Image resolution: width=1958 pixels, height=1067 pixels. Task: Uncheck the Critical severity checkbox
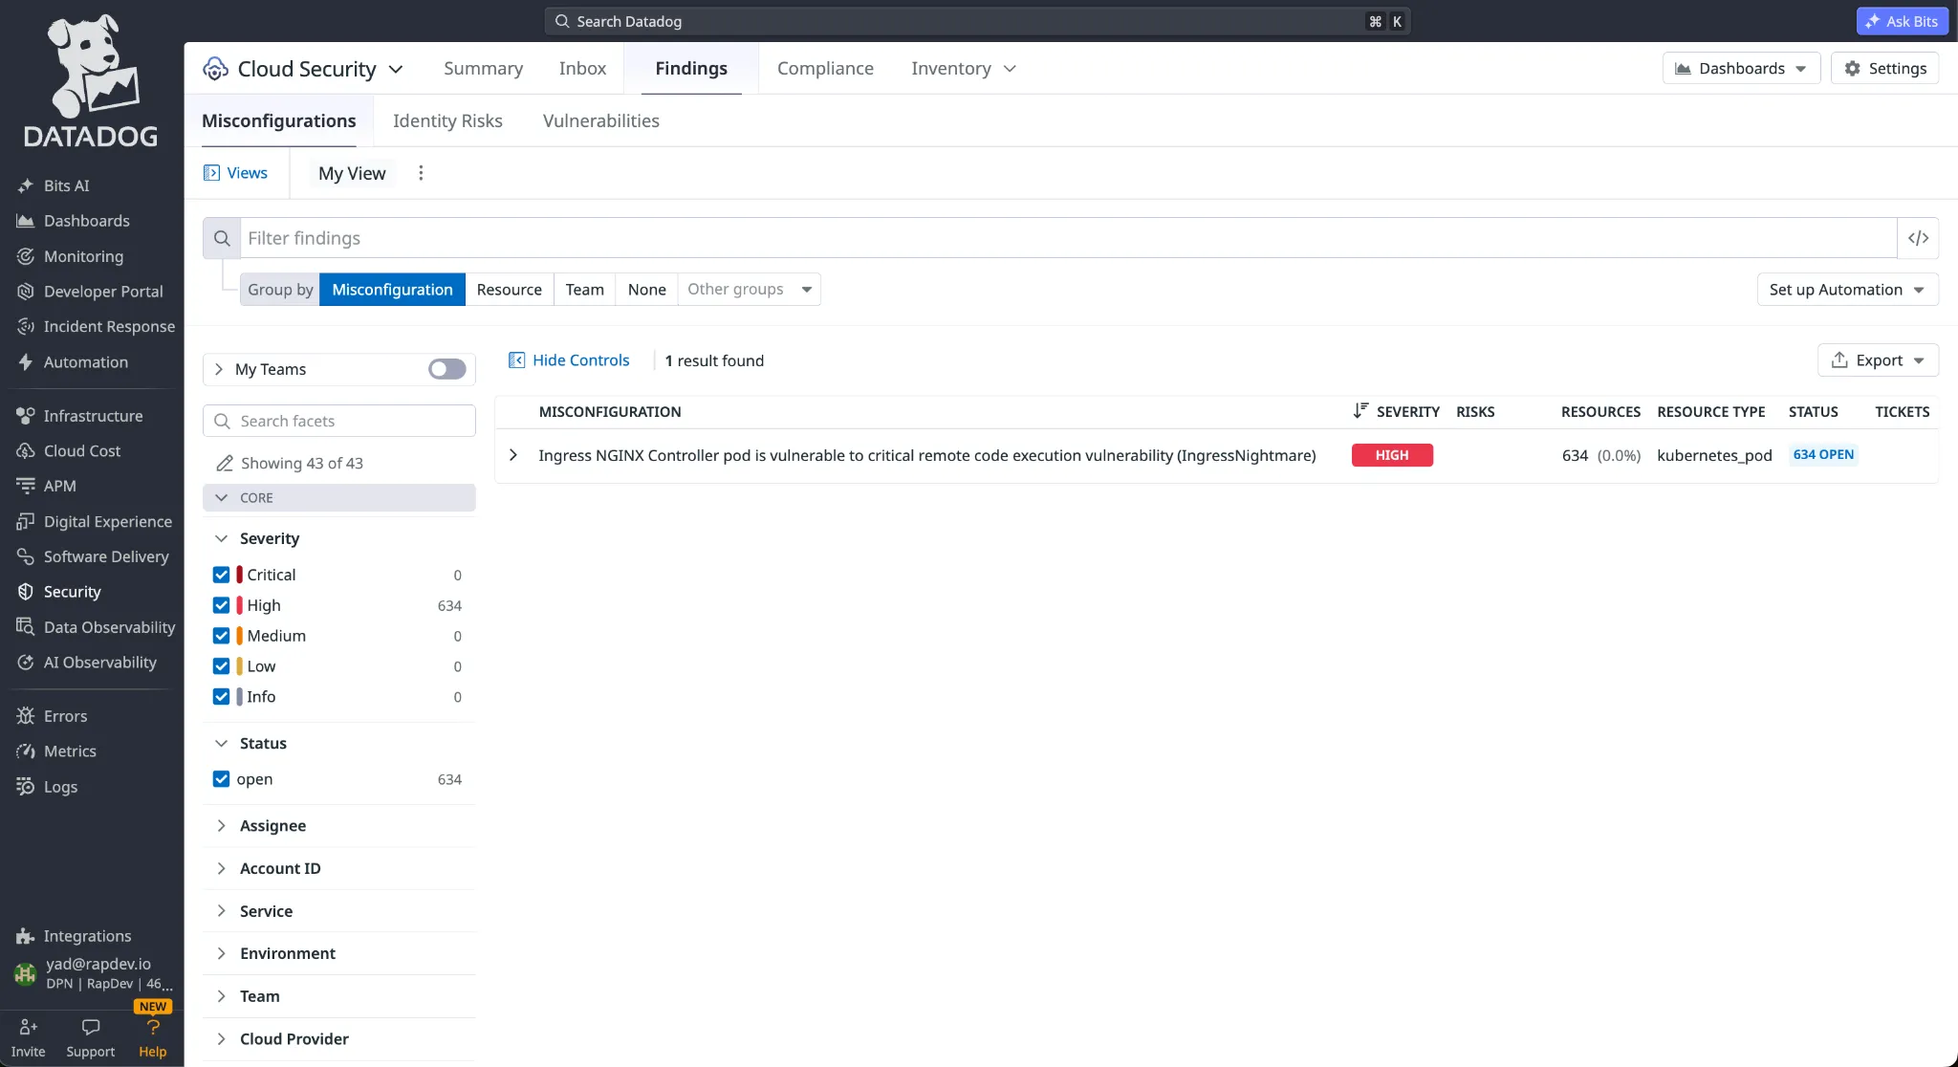pyautogui.click(x=221, y=575)
